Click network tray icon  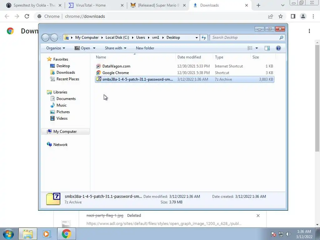281,234
